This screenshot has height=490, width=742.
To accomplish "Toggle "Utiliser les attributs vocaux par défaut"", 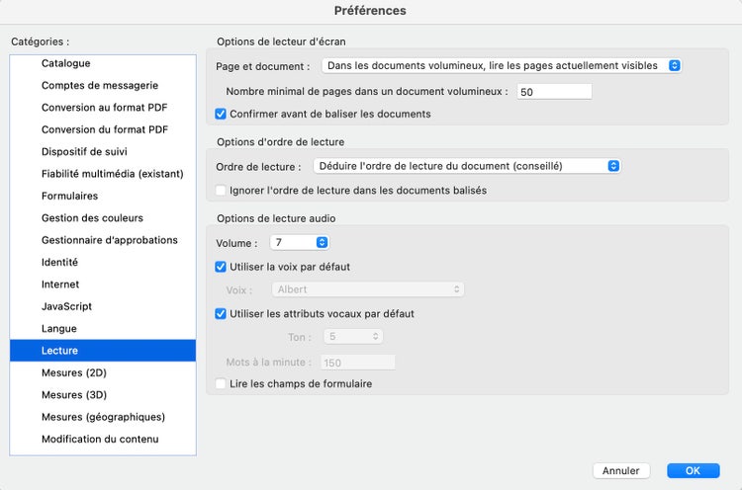I will click(x=222, y=314).
